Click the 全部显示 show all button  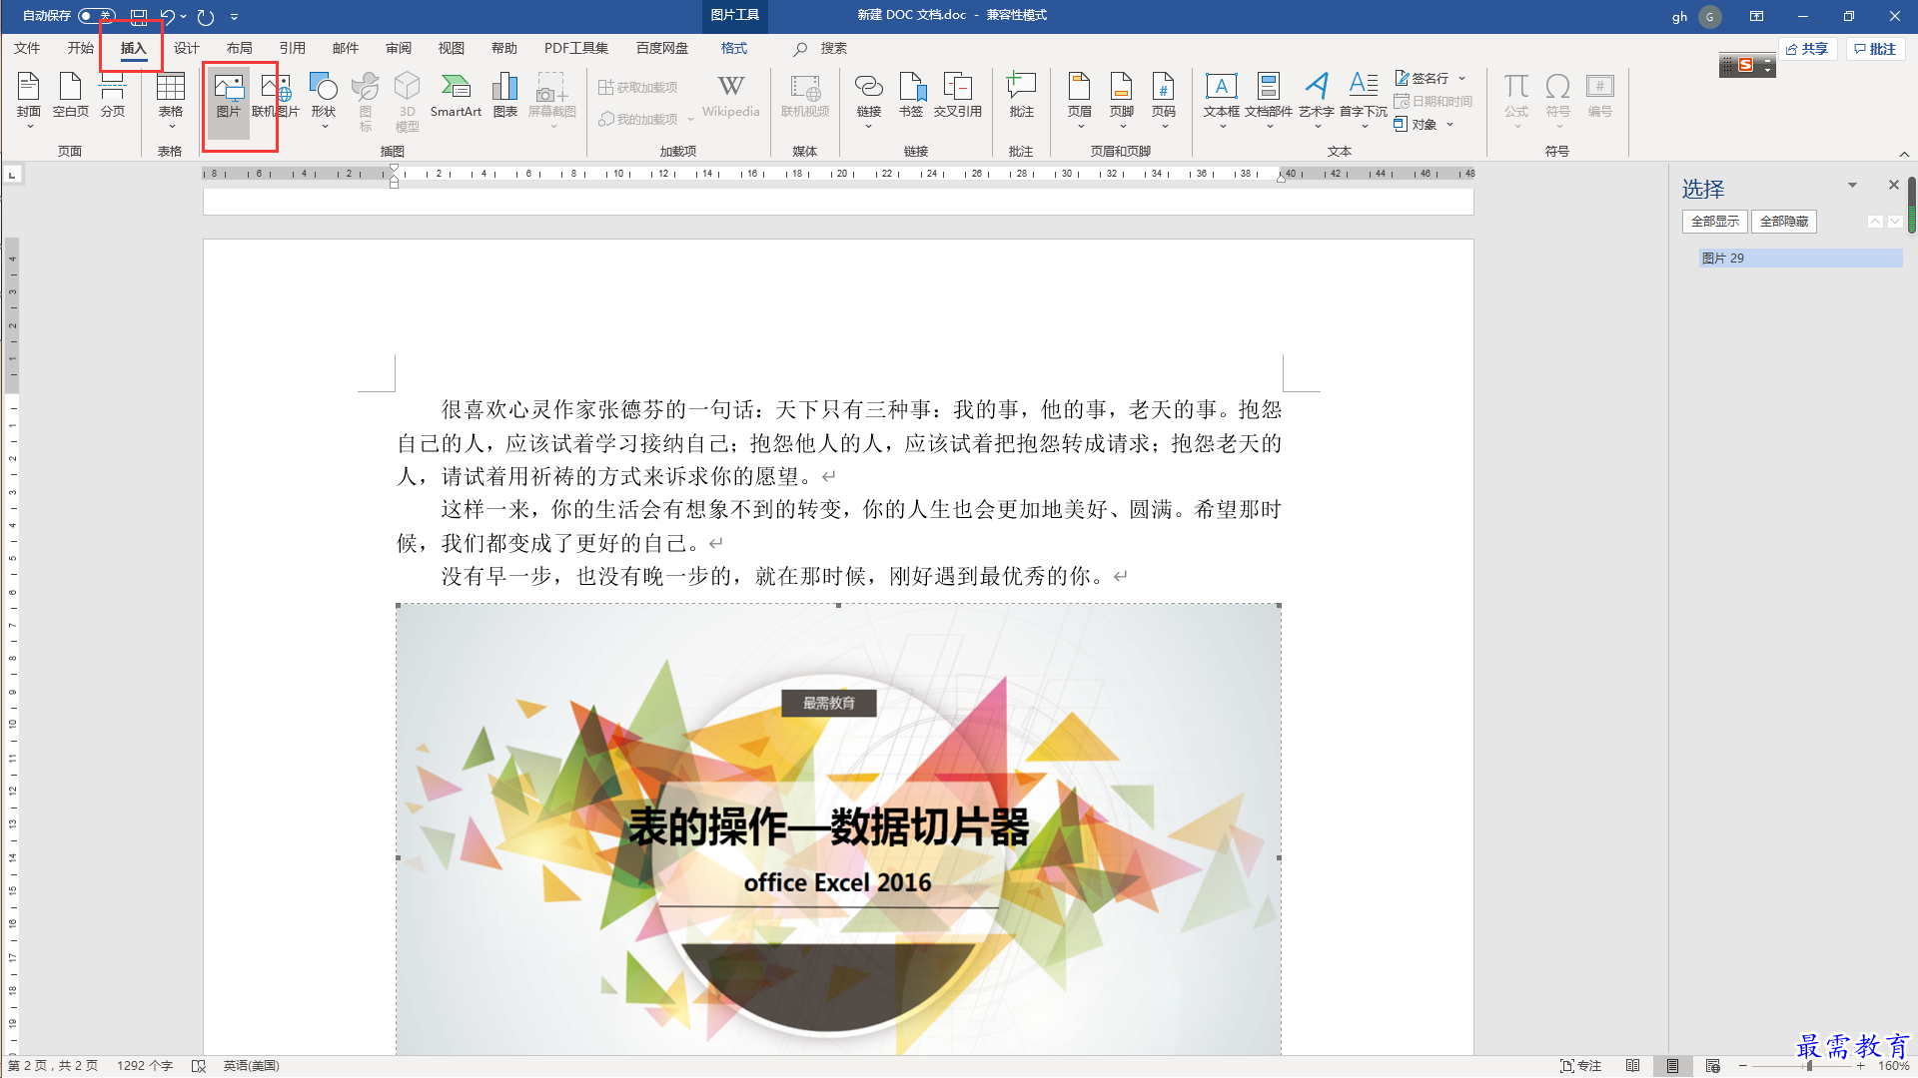coord(1715,222)
